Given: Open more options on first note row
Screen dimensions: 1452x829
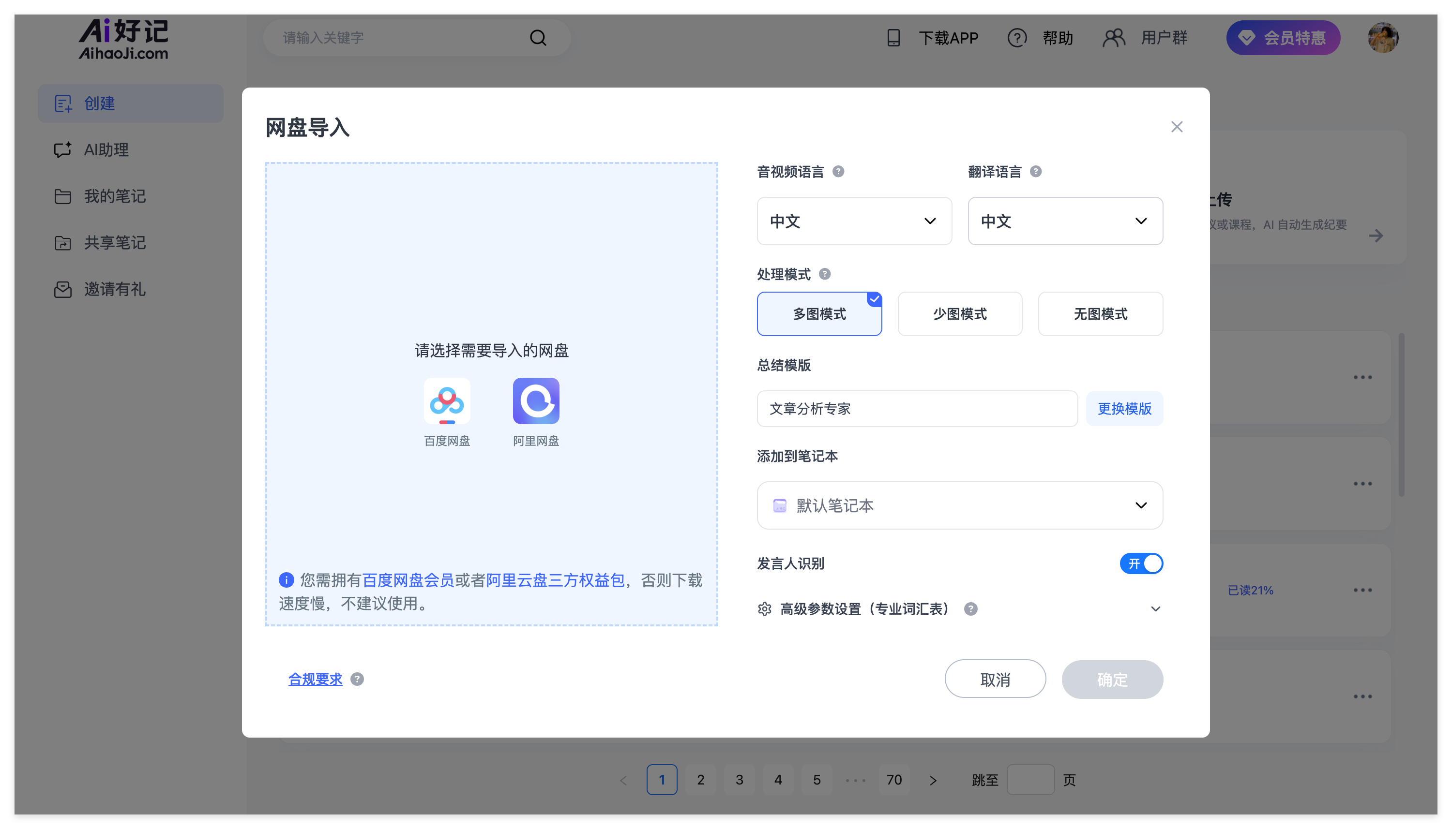Looking at the screenshot, I should coord(1362,377).
